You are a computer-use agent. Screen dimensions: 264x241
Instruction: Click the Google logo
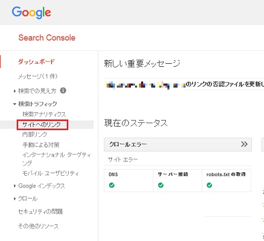[x=31, y=13]
